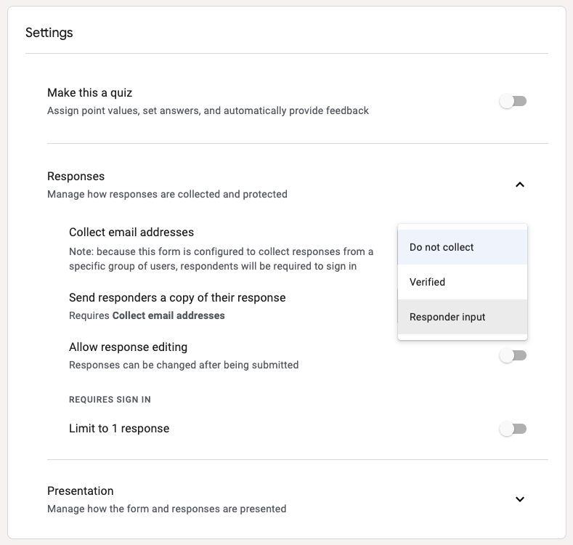Click the Presentation section heading

81,491
